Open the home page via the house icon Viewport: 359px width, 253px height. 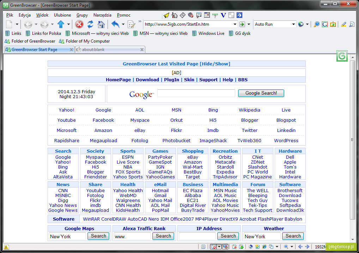(101, 24)
